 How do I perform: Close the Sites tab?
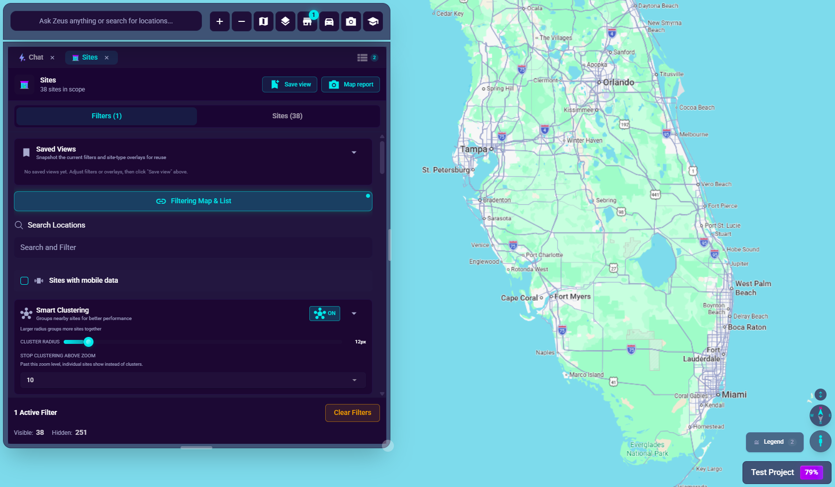(x=106, y=58)
